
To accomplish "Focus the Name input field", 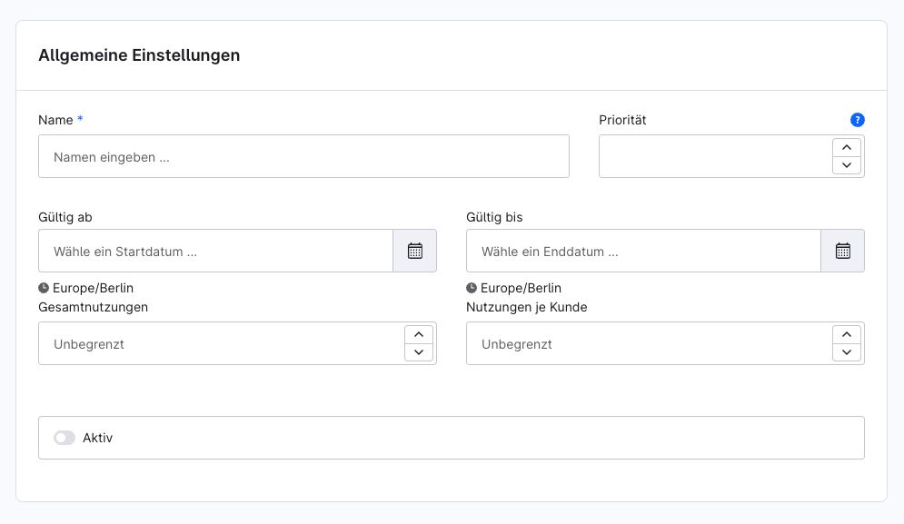I will tap(303, 156).
